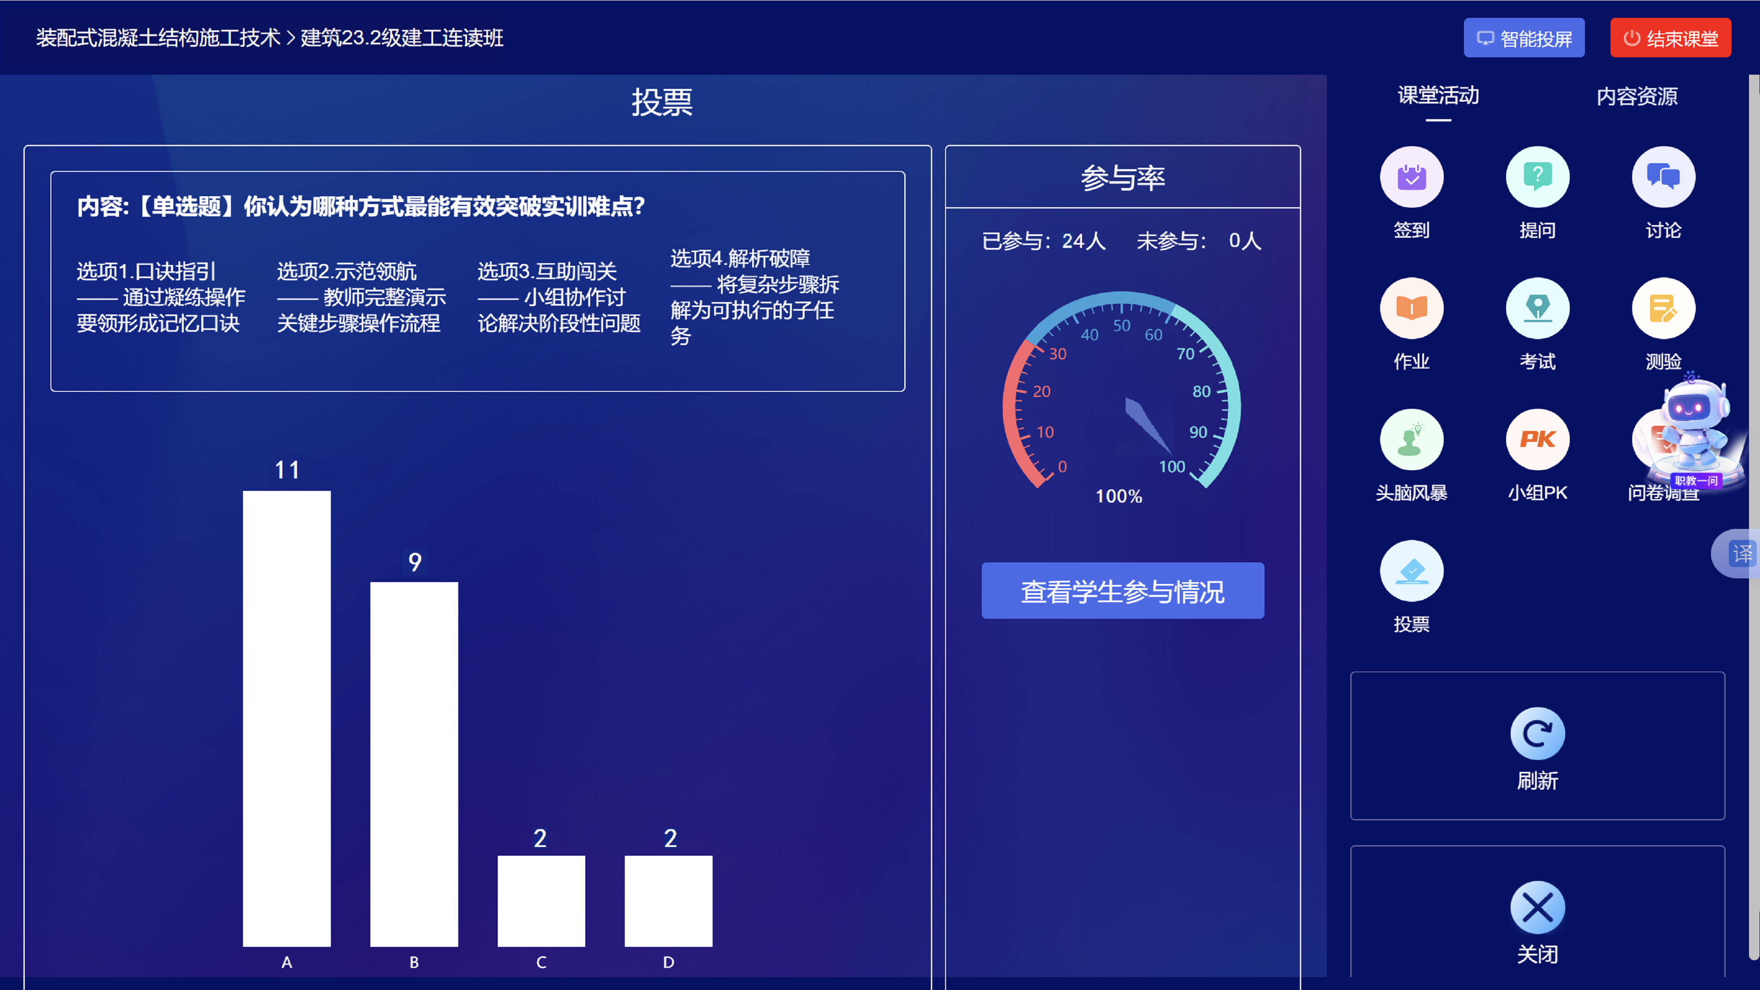1760x990 pixels.
Task: Click the 智能投屏 button
Action: (x=1523, y=38)
